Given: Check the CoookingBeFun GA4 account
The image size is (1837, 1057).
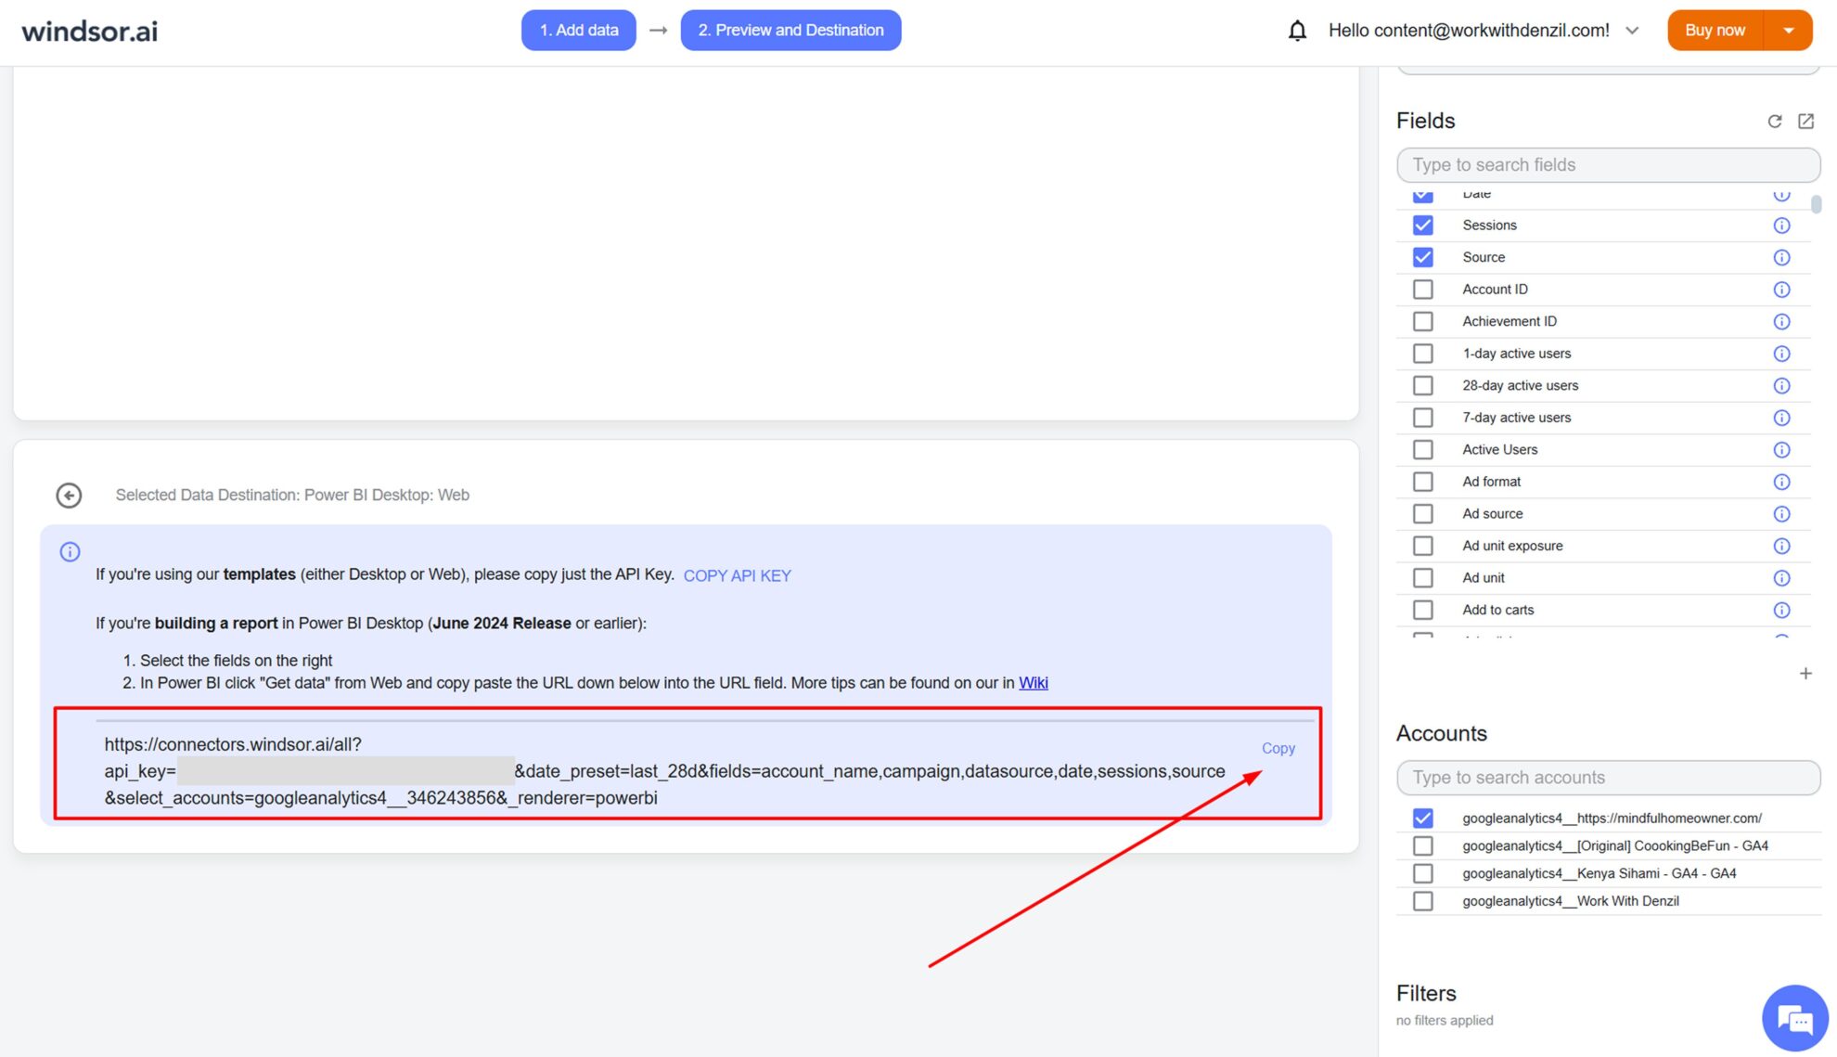Looking at the screenshot, I should [1422, 846].
